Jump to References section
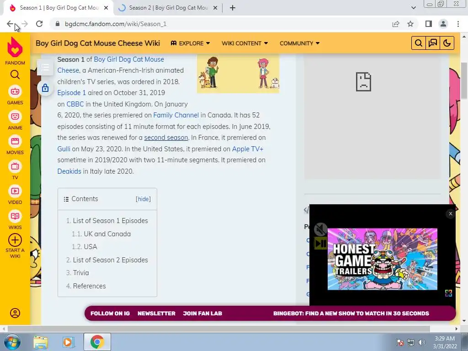 pyautogui.click(x=89, y=286)
